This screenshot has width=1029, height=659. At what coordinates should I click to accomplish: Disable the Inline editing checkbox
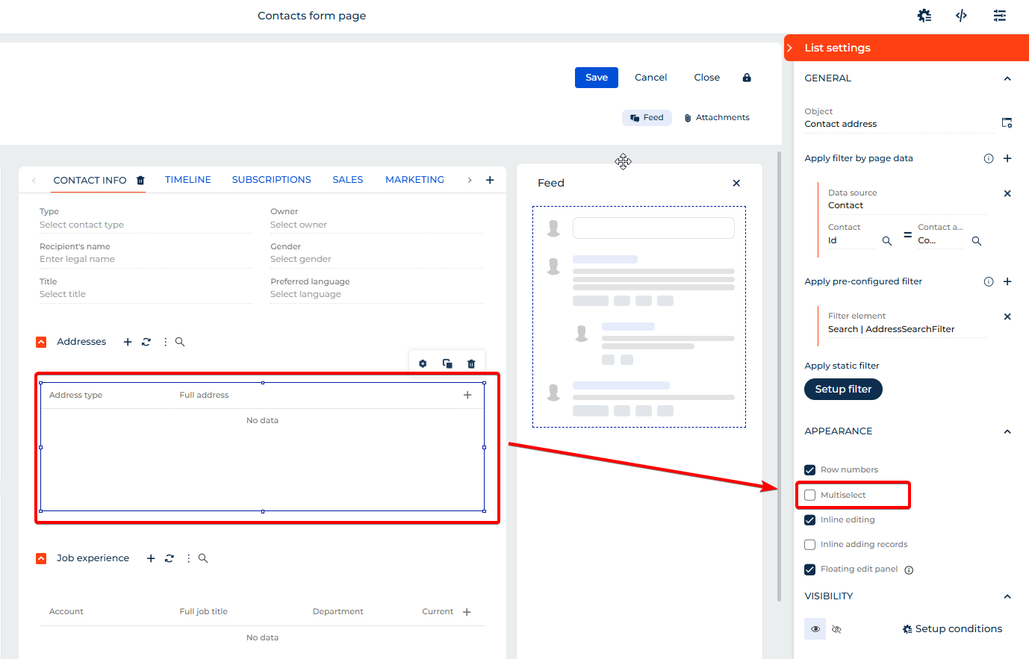[809, 520]
